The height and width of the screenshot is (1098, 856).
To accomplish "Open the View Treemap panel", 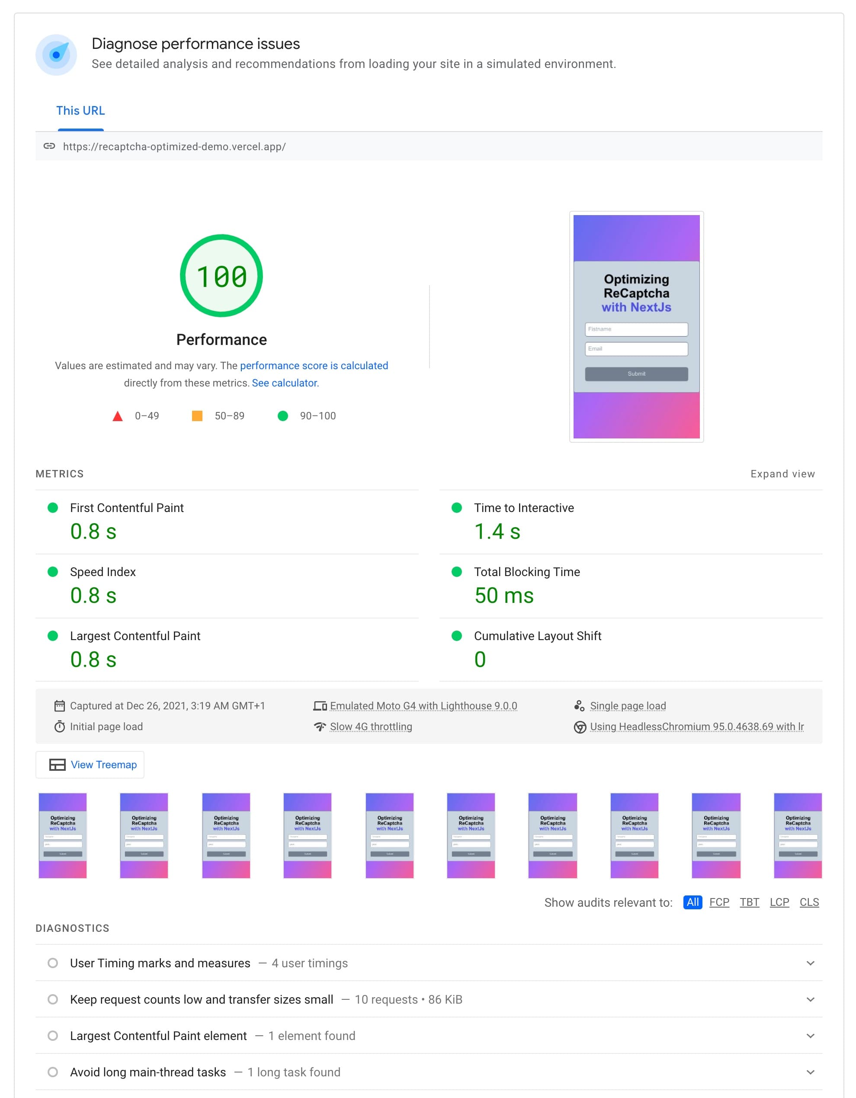I will coord(90,764).
